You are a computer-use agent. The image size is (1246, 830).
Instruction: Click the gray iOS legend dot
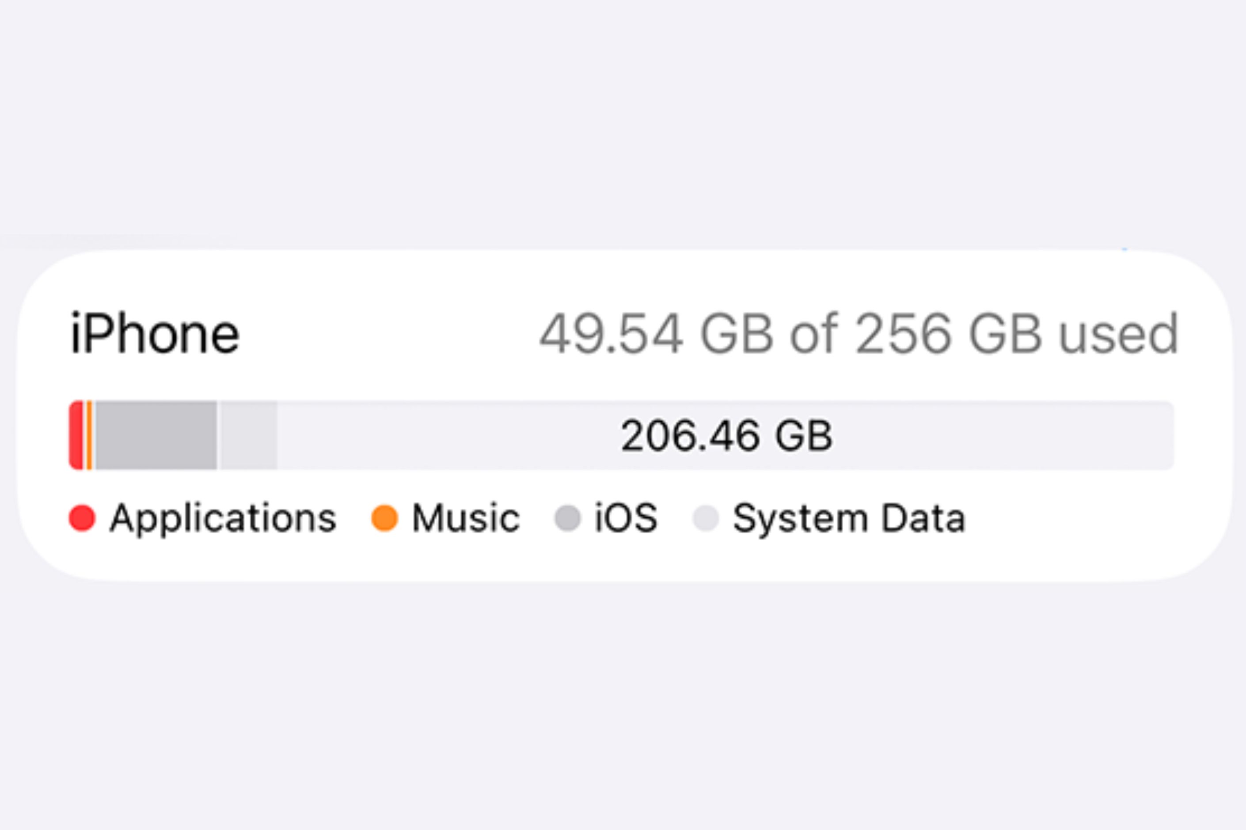[x=567, y=518]
